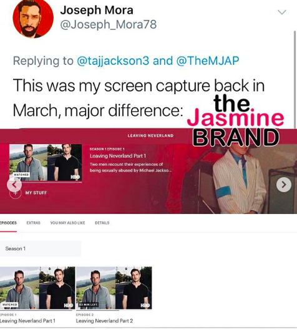Open the @TheMJAP mention link

pos(208,61)
